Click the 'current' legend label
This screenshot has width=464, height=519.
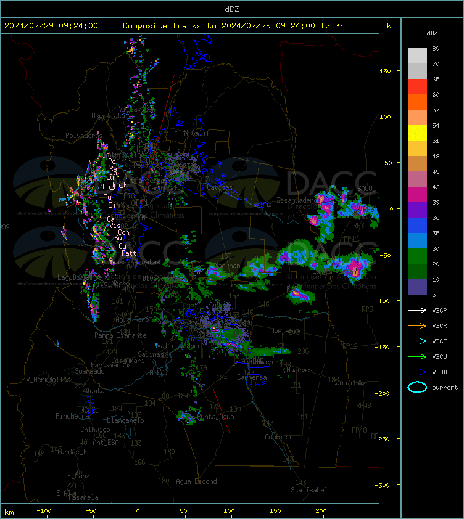point(445,388)
